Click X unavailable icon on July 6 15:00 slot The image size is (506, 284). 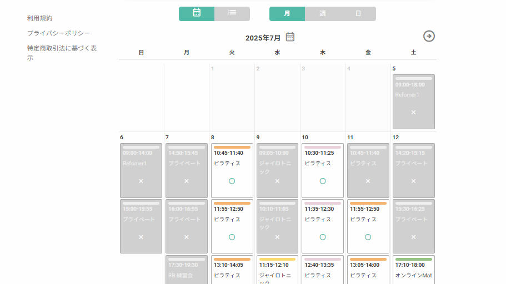click(x=141, y=237)
